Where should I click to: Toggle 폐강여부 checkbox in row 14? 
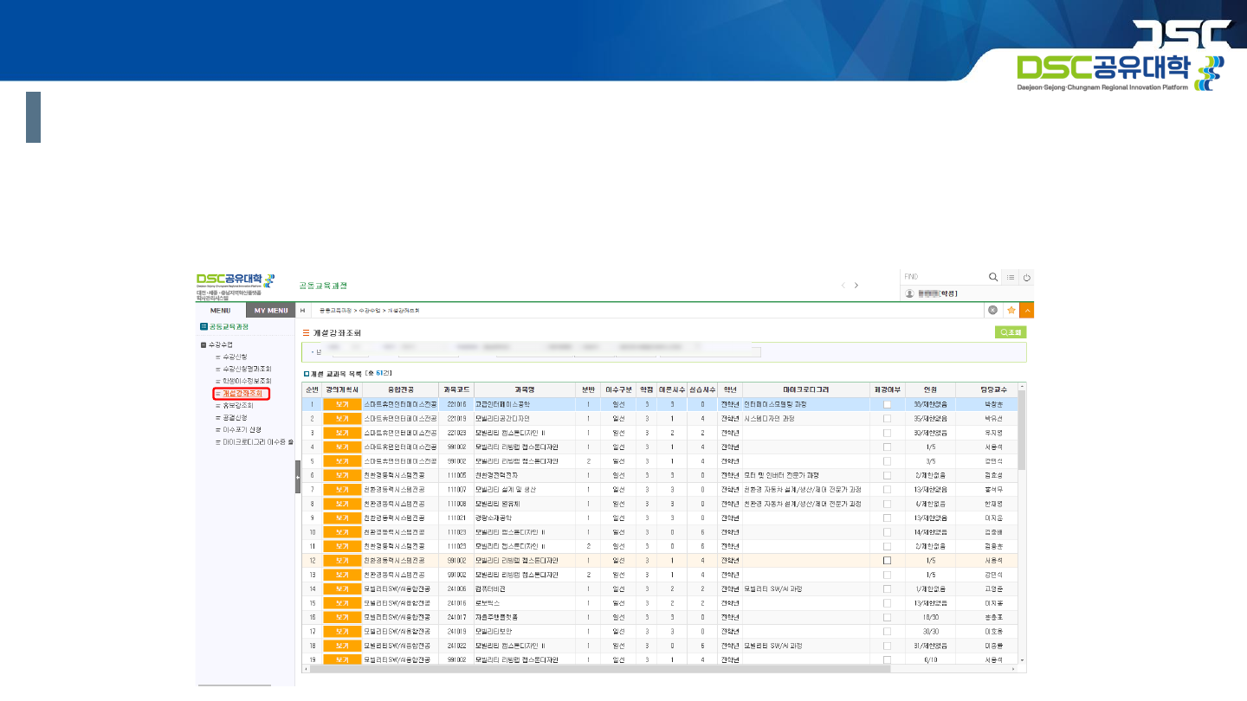(x=888, y=588)
